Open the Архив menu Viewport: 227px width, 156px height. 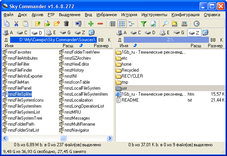point(38,15)
